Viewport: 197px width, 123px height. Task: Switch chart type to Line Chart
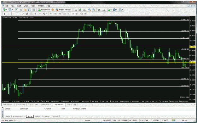(x=84, y=10)
